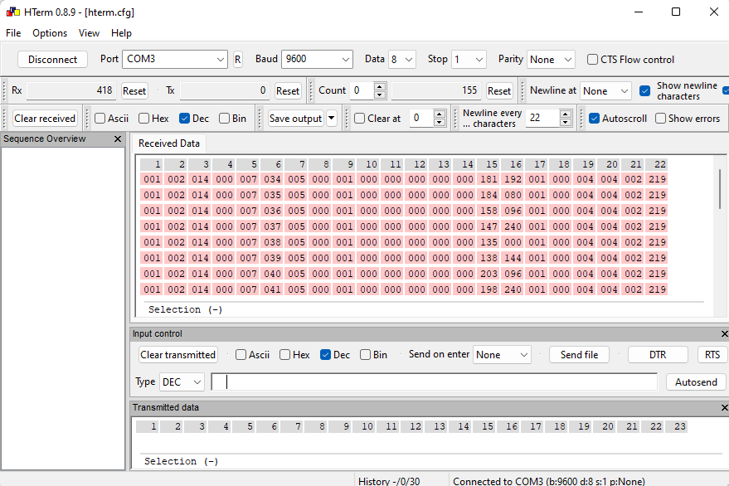
Task: Close the Input control panel
Action: pyautogui.click(x=724, y=333)
